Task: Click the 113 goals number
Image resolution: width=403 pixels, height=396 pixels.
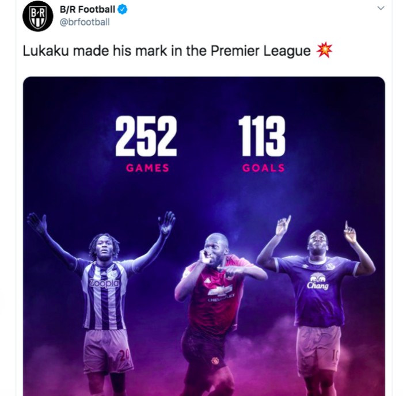Action: (262, 136)
